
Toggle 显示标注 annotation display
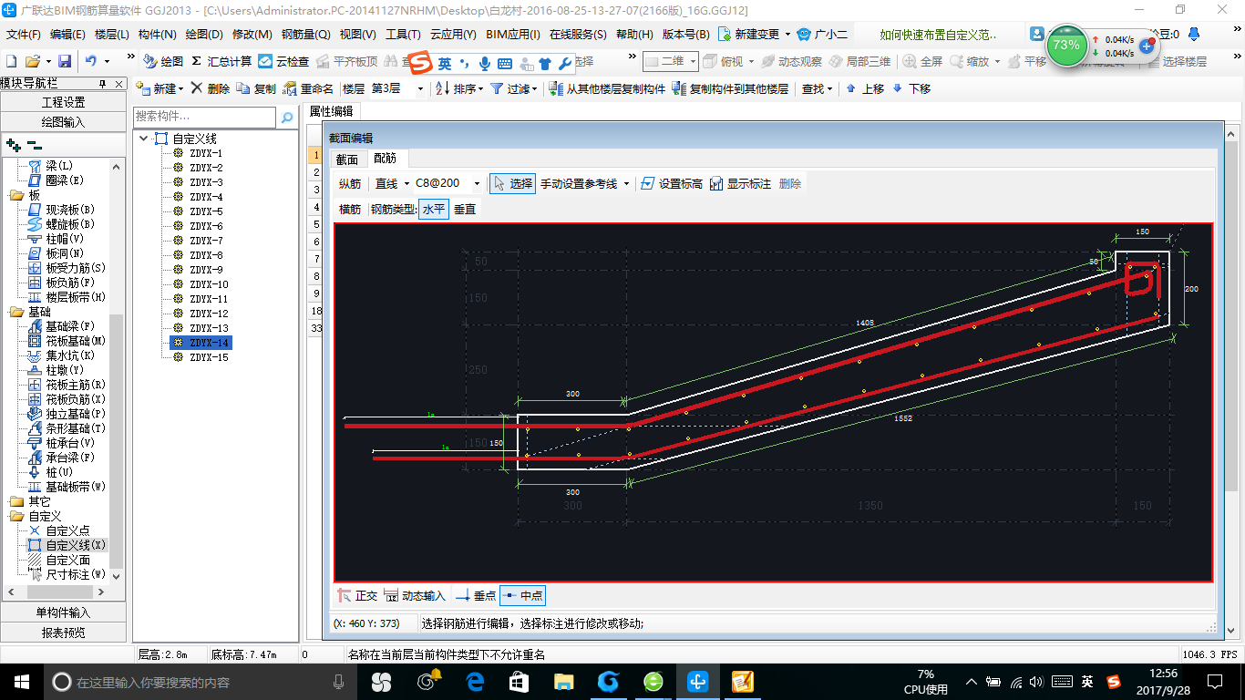pyautogui.click(x=739, y=183)
